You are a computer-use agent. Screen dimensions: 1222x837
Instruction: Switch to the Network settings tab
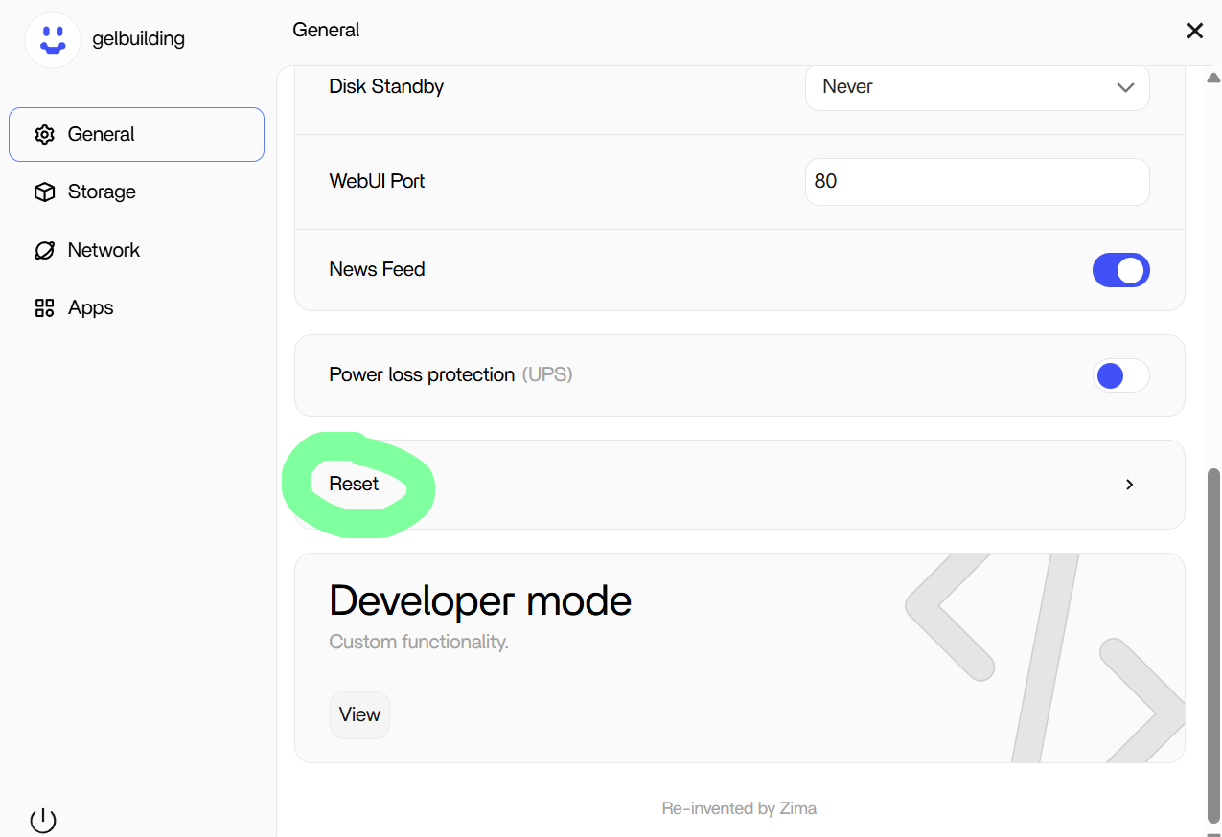pos(104,251)
